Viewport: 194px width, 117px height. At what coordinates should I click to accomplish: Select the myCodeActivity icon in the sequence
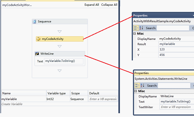coord(38,39)
